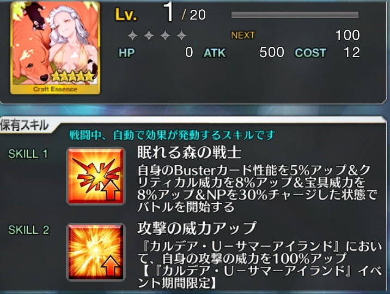Select the SKILL 2 label
390x294 pixels.
coord(29,230)
